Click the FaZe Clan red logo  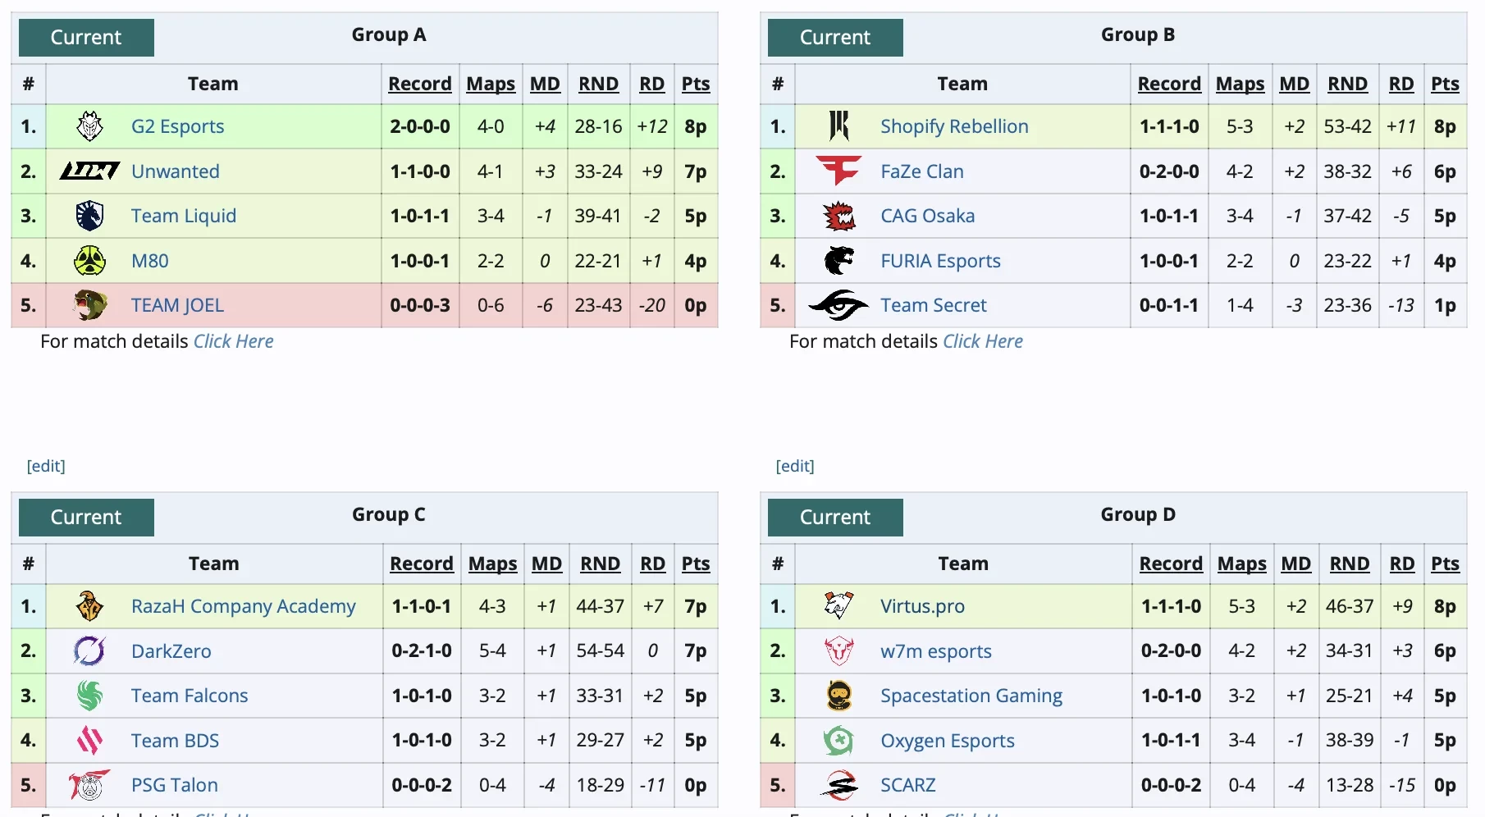click(x=838, y=171)
